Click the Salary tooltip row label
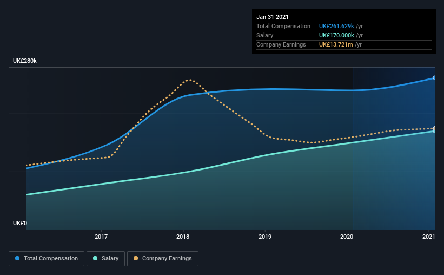Viewport: 444px width, 275px height. tap(265, 35)
